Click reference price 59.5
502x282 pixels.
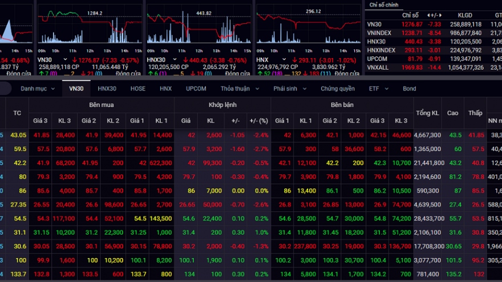tap(20, 149)
